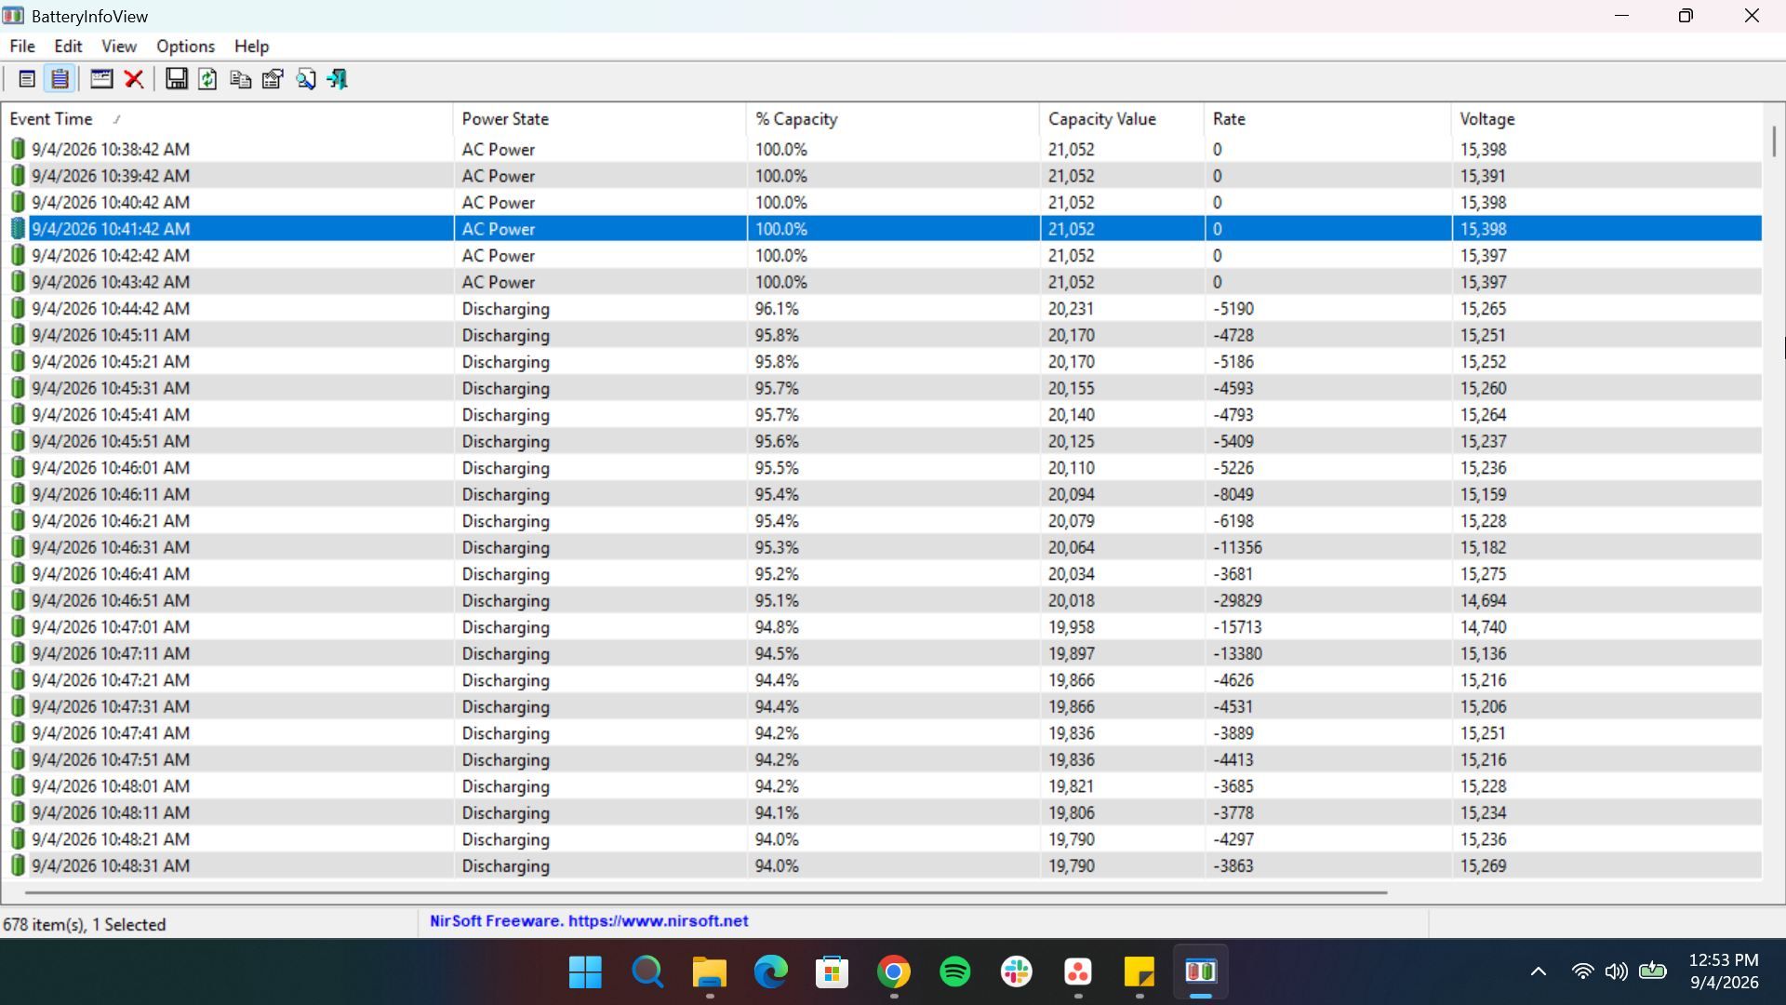The width and height of the screenshot is (1786, 1005).
Task: Click the Show Battery Log toolbar icon
Action: pyautogui.click(x=60, y=79)
